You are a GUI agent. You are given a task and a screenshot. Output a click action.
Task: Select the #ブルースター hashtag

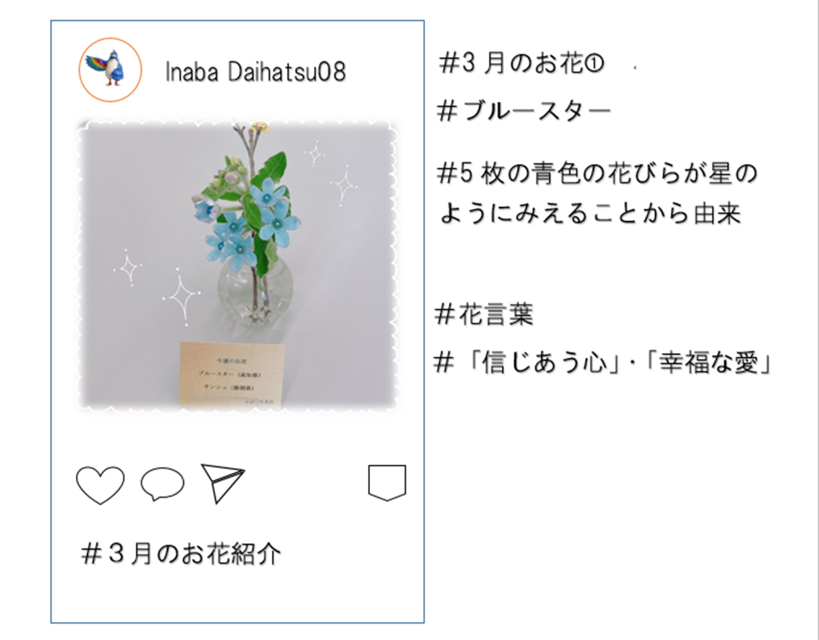tap(524, 111)
